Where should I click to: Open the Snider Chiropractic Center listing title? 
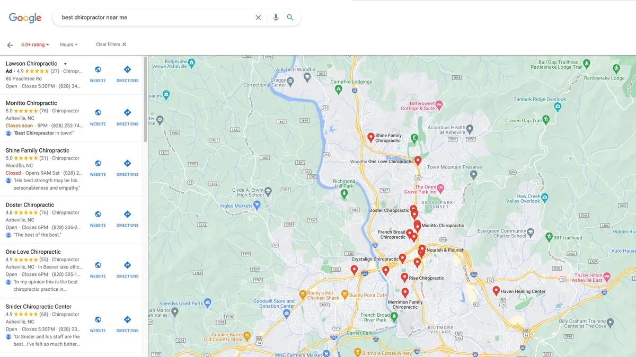tap(38, 307)
